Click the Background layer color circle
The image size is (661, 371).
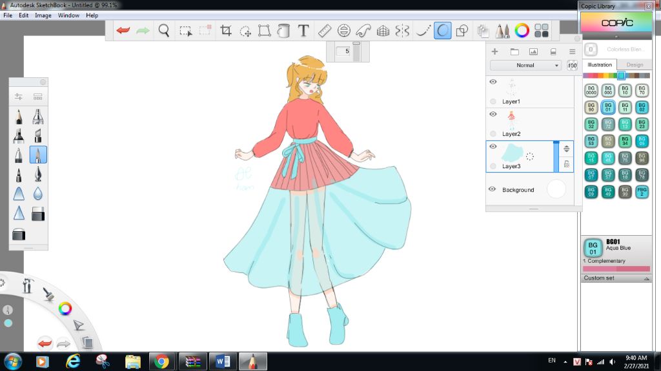(x=556, y=189)
